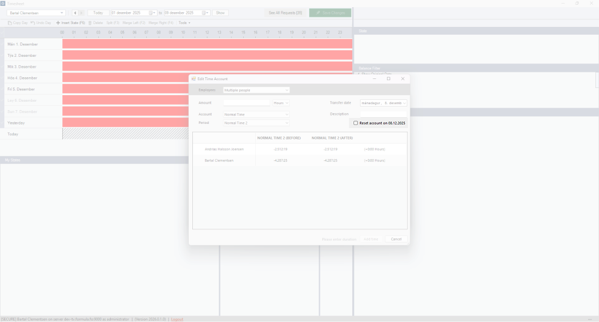Open the start date calendar for 01 desember 2025
Viewport: 599px width, 322px height.
click(x=152, y=13)
